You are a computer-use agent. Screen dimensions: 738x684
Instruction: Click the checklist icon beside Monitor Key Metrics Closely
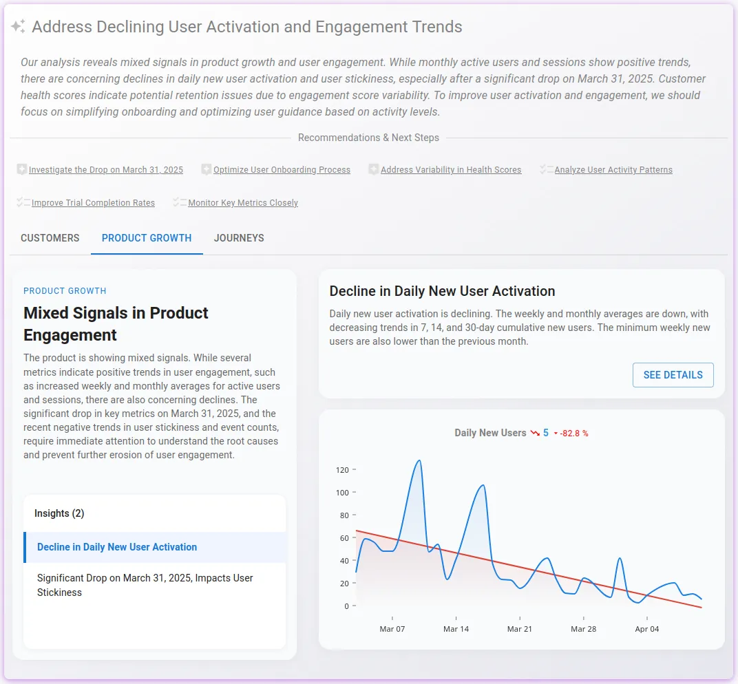point(180,202)
